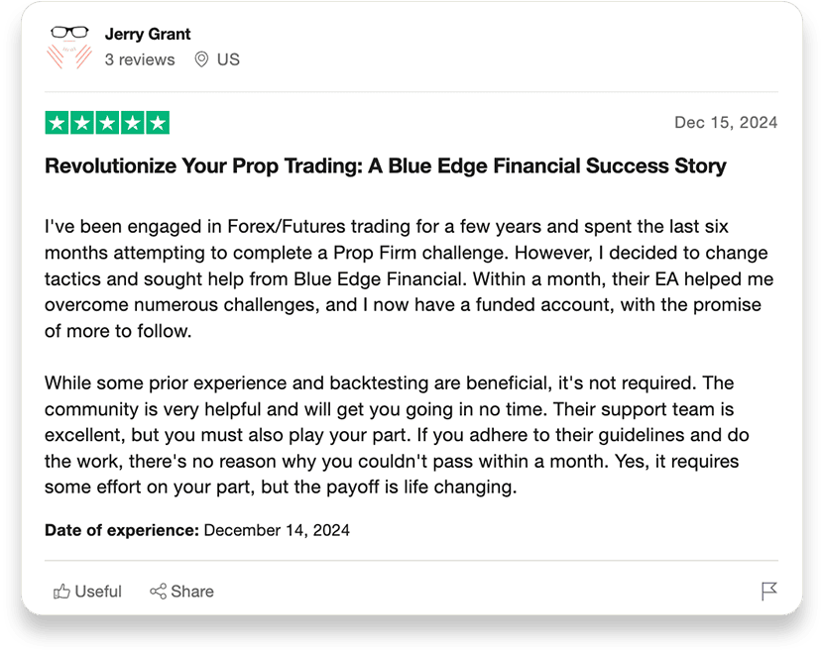The height and width of the screenshot is (650, 823).
Task: Click the second paragraph about backtesting
Action: (397, 435)
